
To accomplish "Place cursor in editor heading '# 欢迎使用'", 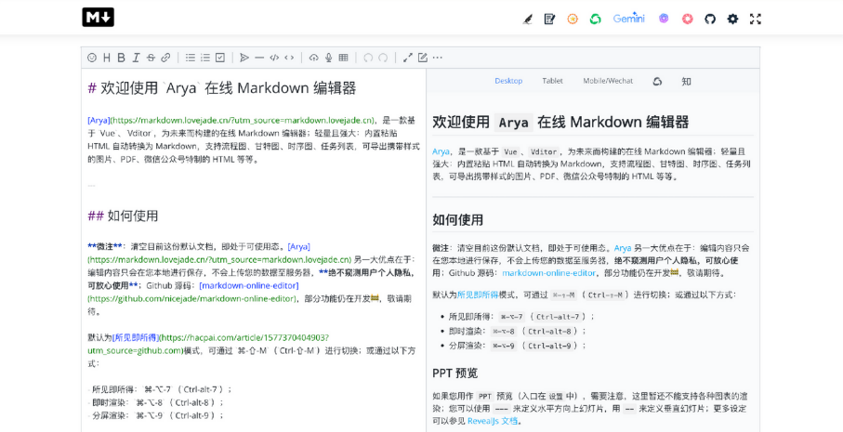I will [221, 88].
